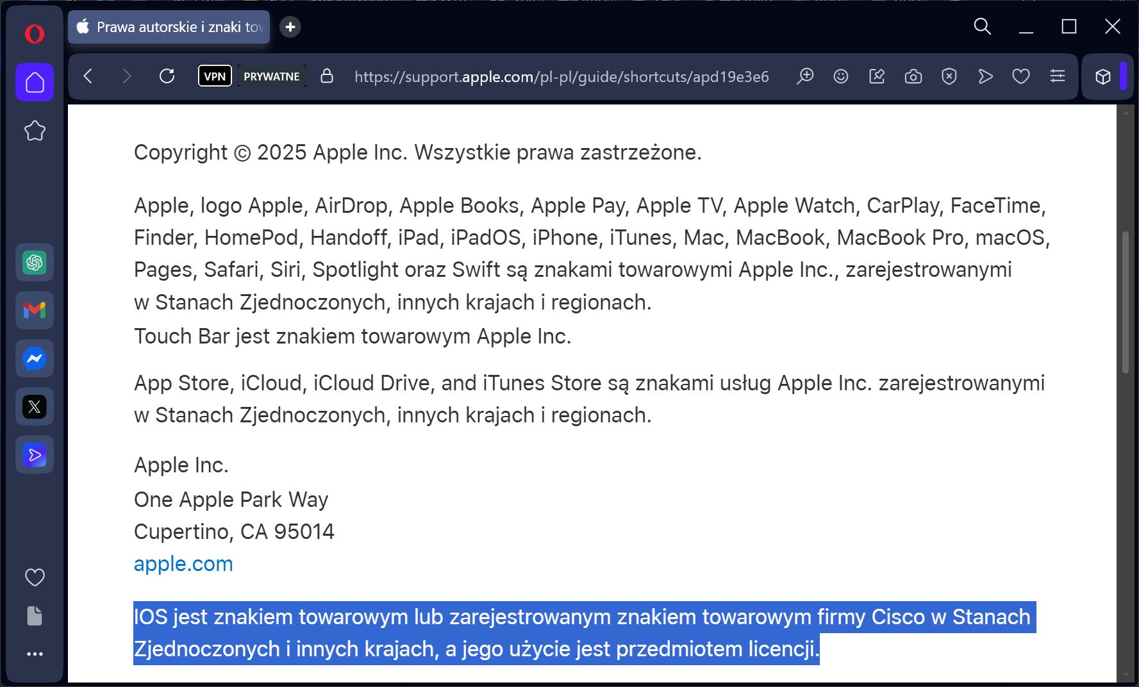
Task: Open the sidebar heart (pinboards) icon
Action: pos(35,577)
